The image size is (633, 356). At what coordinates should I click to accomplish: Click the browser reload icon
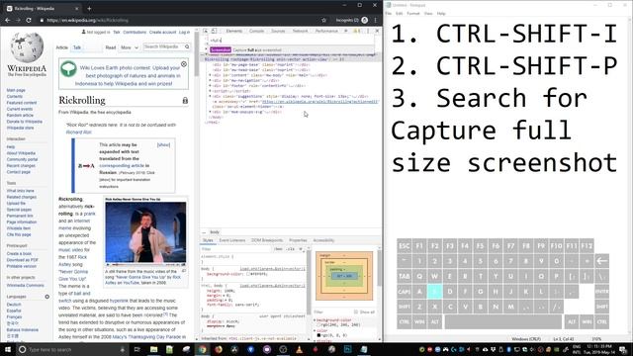pyautogui.click(x=29, y=20)
